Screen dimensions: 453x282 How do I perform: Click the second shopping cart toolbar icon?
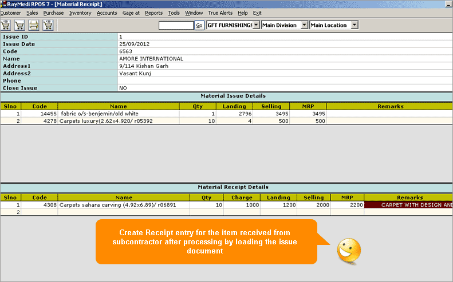[x=19, y=25]
